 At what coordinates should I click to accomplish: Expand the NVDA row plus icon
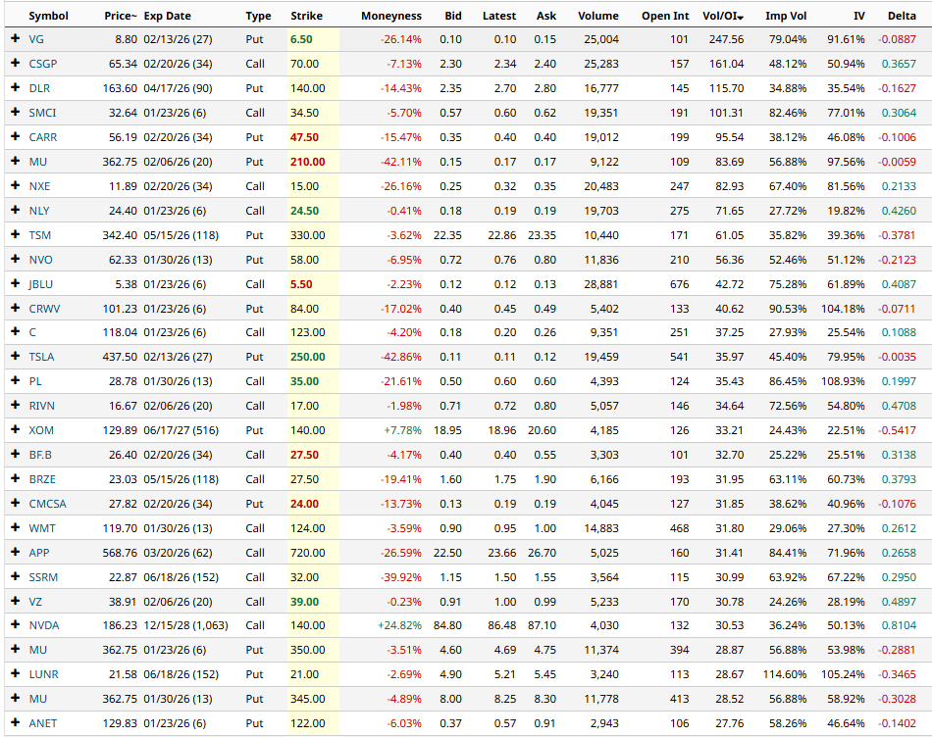tap(16, 624)
